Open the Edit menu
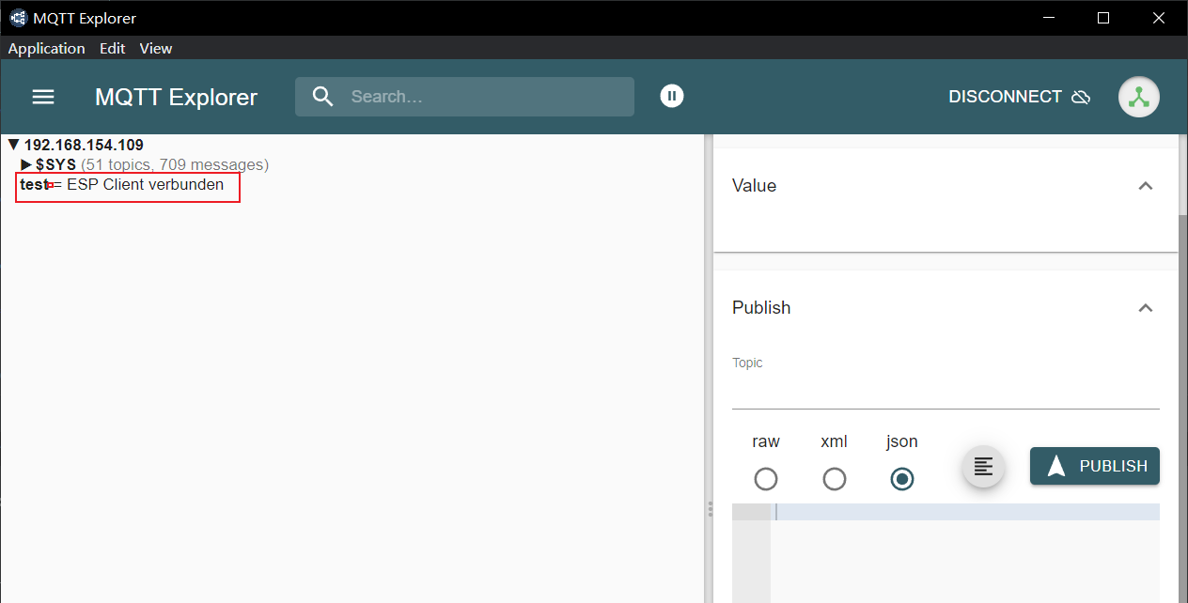This screenshot has height=603, width=1188. coord(112,48)
